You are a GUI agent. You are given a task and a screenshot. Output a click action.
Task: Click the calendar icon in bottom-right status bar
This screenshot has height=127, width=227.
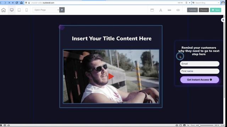click(184, 125)
